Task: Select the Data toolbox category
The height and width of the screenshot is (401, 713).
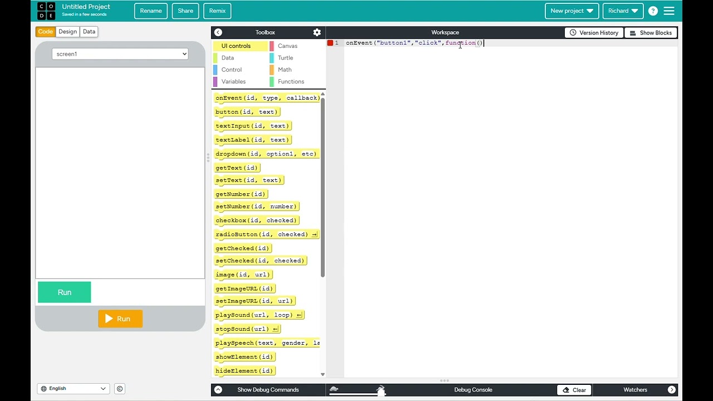Action: [228, 58]
